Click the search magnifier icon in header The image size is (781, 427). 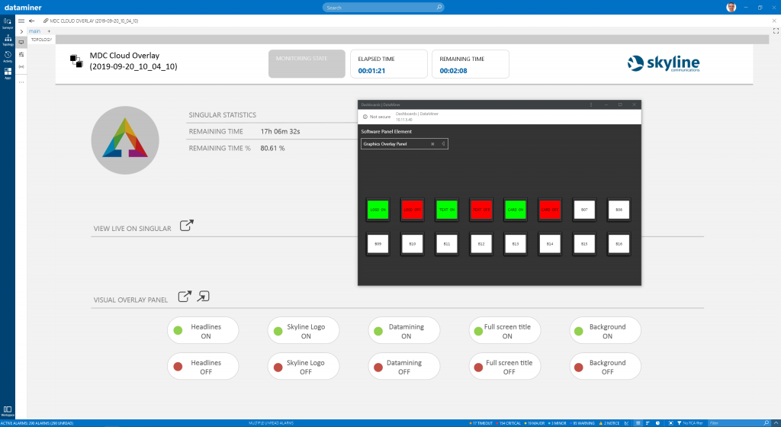(439, 8)
